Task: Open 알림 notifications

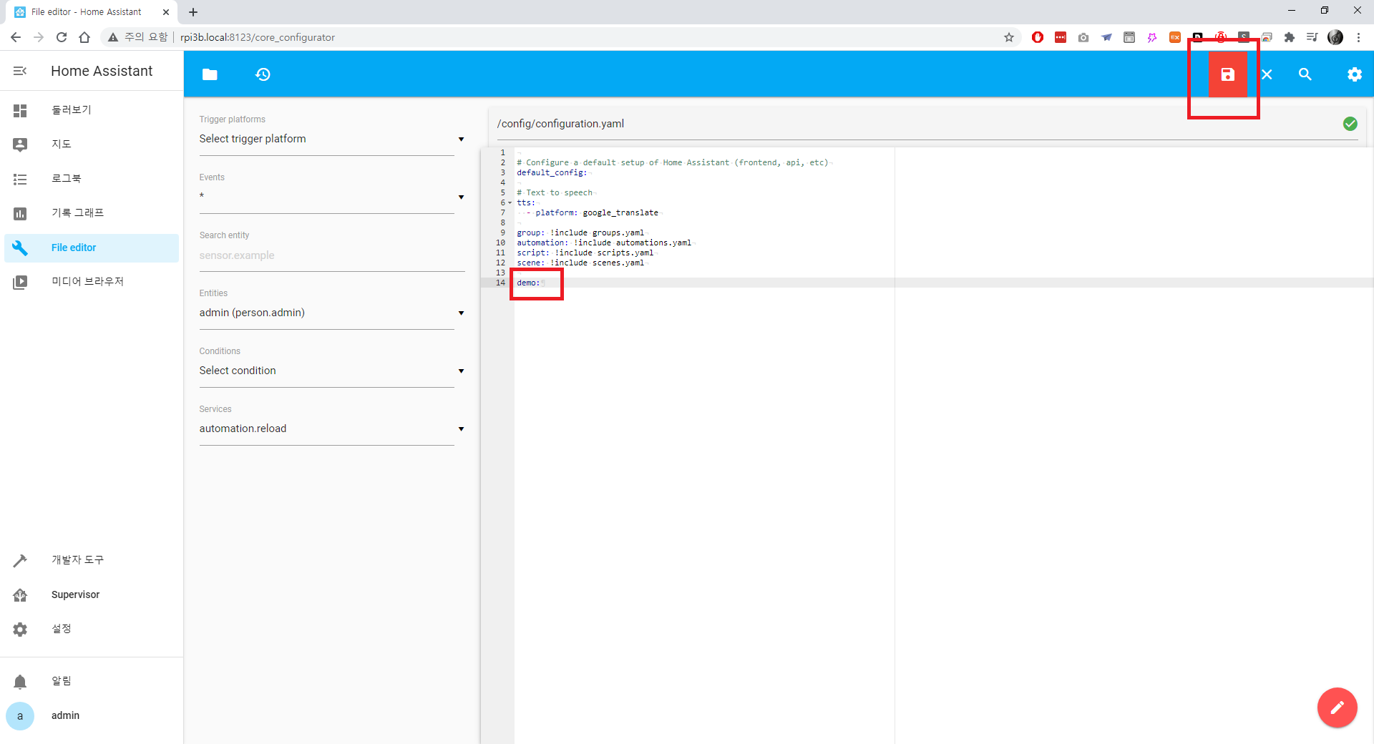Action: point(92,681)
